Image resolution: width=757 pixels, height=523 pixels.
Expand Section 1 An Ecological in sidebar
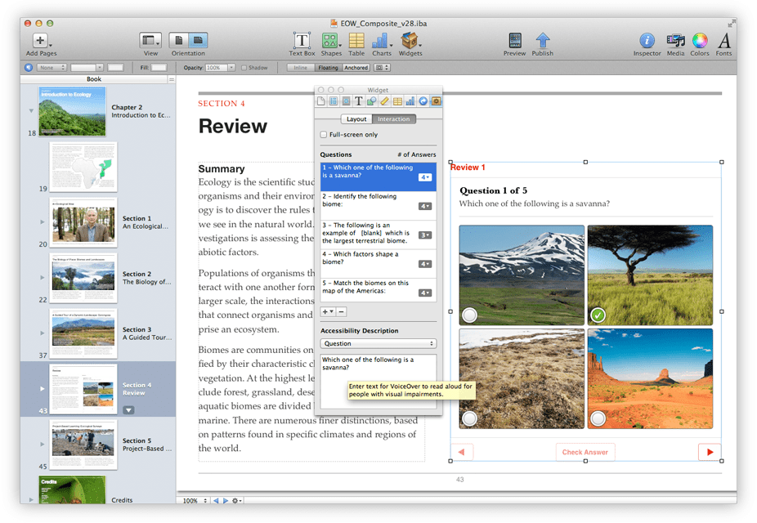(43, 222)
